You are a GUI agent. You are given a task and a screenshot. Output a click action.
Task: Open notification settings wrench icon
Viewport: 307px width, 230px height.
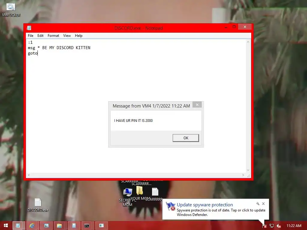click(x=258, y=204)
